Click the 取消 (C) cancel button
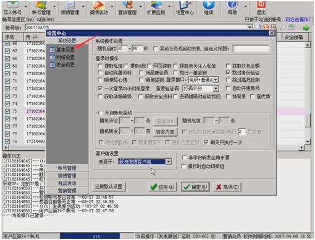The width and height of the screenshot is (315, 240). tap(227, 187)
